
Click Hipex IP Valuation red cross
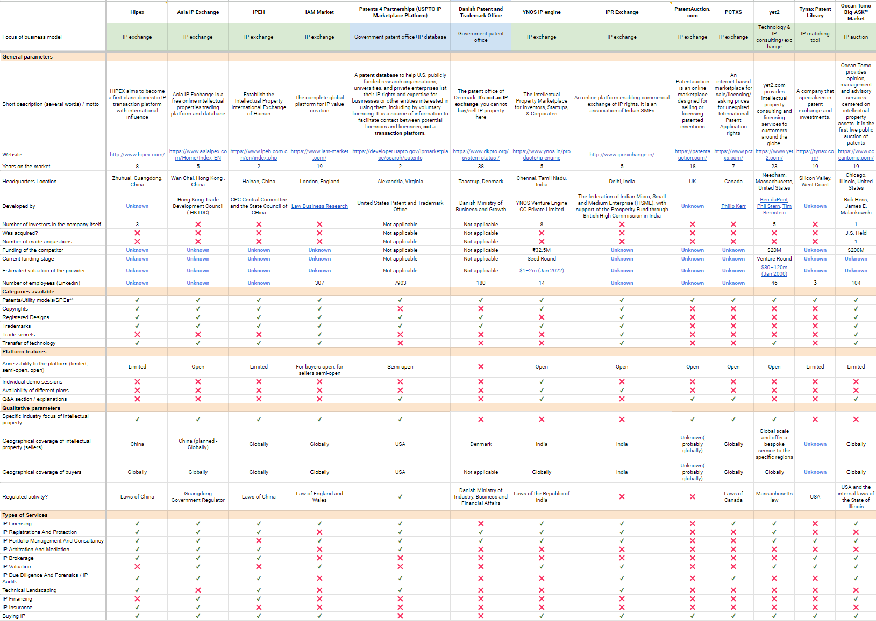click(137, 567)
